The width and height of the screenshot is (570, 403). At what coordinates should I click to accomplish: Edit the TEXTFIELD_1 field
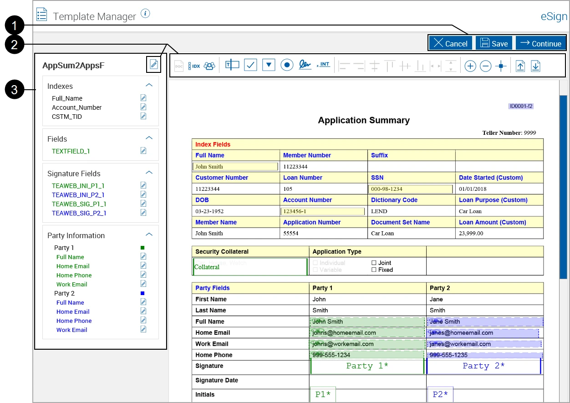(143, 151)
